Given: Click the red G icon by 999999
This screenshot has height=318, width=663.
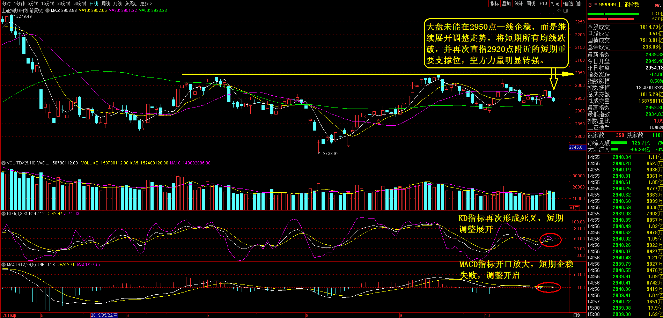Looking at the screenshot, I should [590, 5].
